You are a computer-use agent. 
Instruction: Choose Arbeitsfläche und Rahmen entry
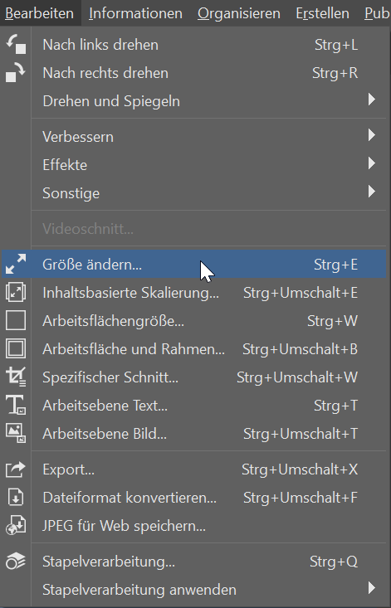194,349
